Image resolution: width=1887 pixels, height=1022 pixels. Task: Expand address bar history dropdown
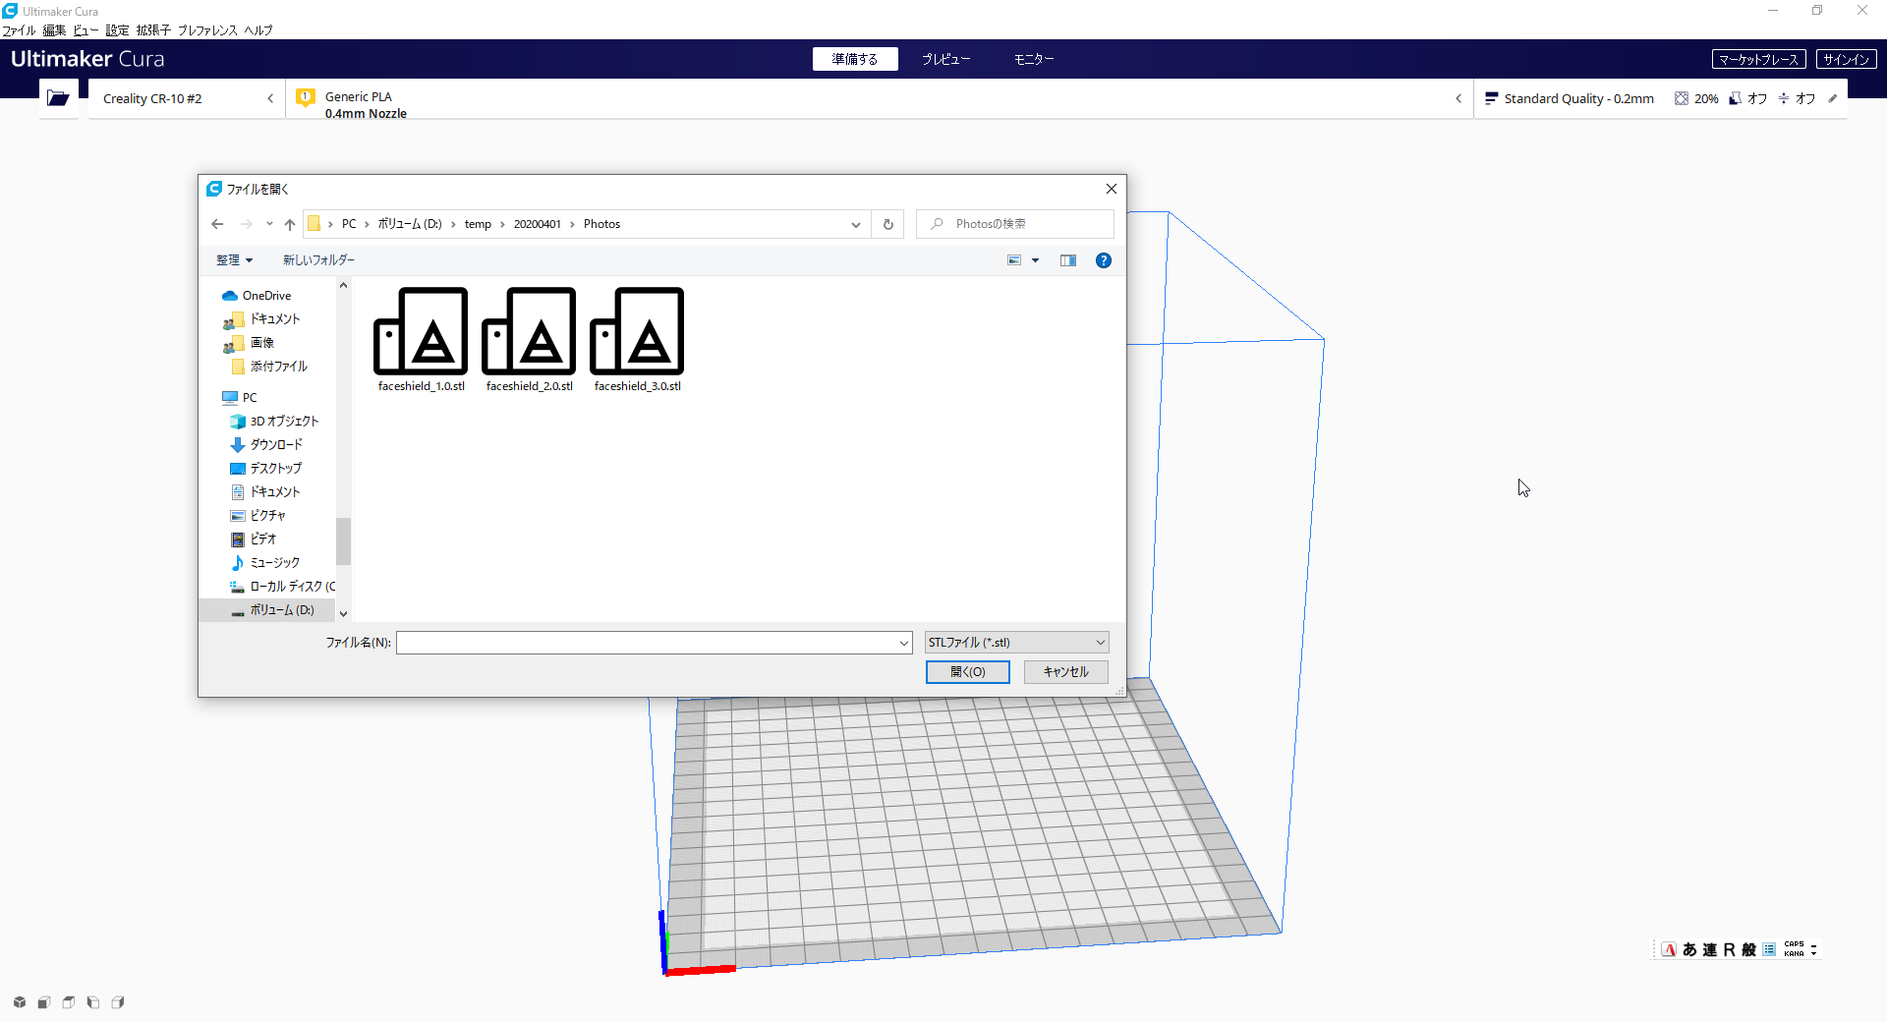[856, 224]
